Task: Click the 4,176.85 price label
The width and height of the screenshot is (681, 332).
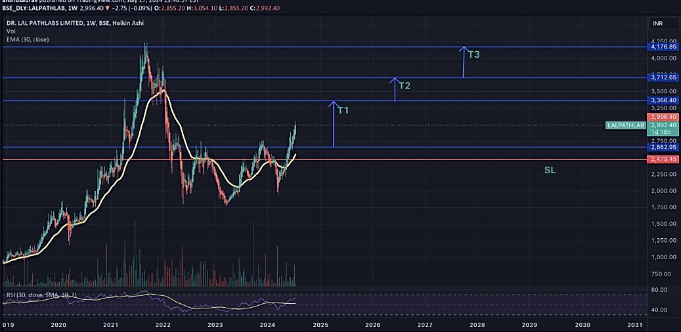Action: 663,47
